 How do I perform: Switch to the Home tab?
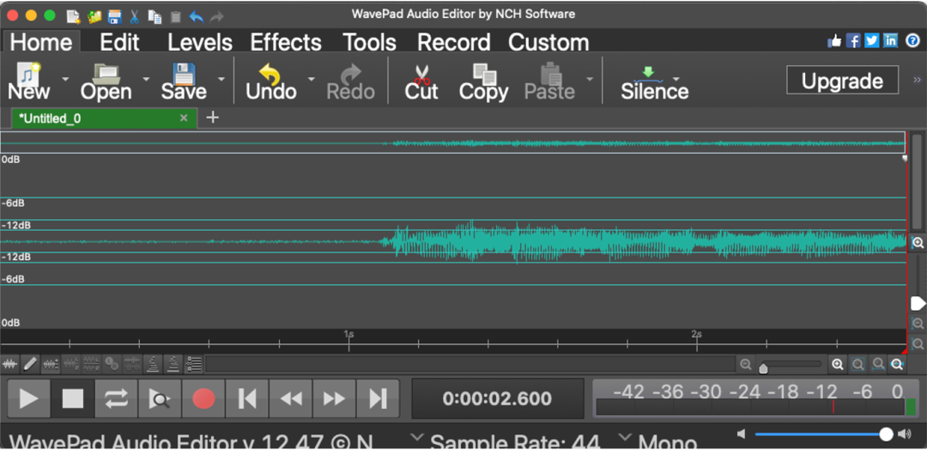pyautogui.click(x=41, y=42)
